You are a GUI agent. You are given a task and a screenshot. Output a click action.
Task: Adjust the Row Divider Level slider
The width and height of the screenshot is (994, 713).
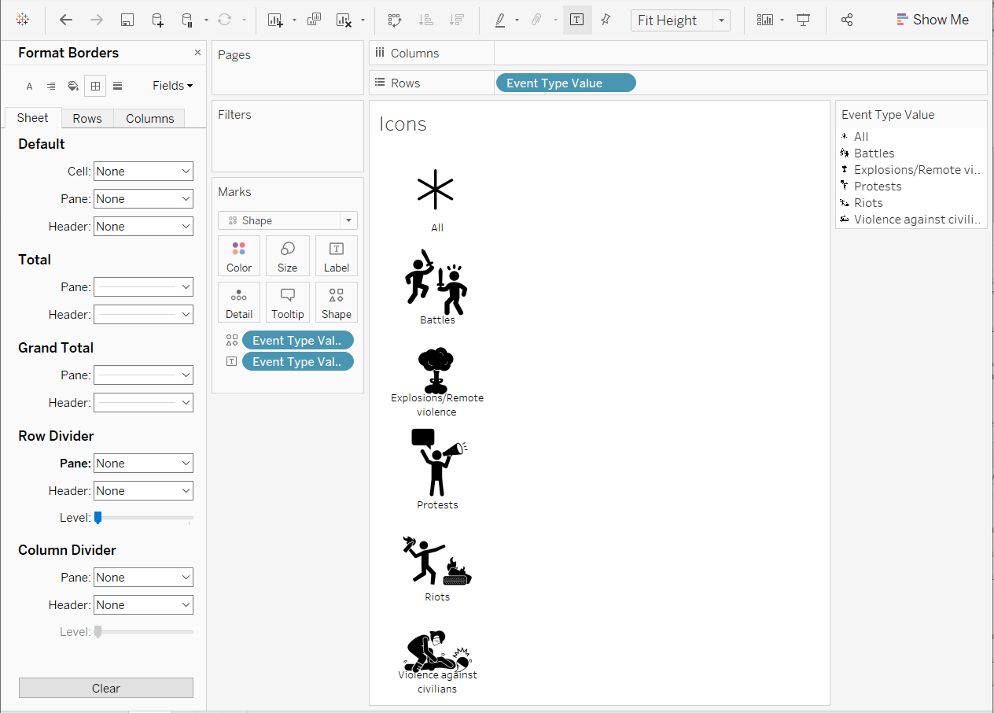98,517
